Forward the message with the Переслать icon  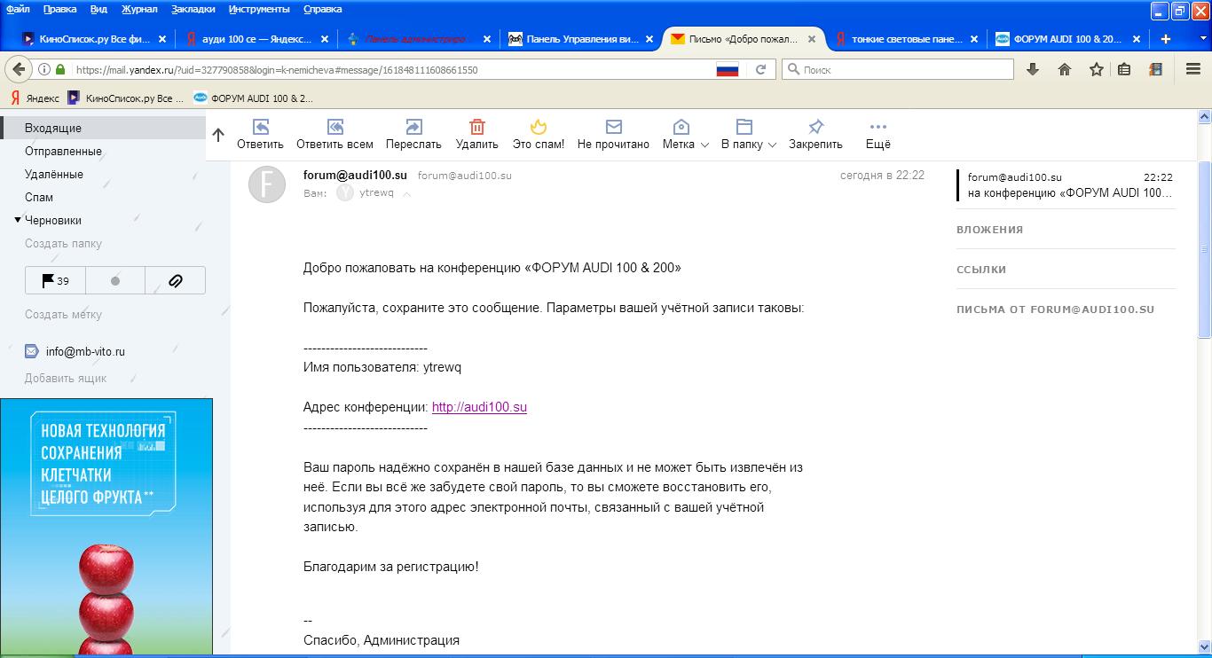pos(413,127)
